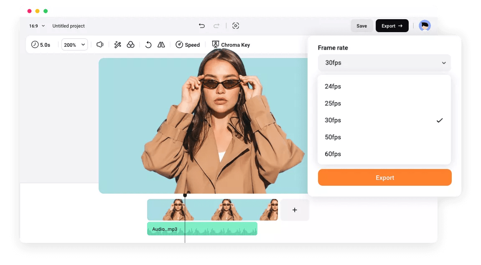Click the magic enhance wand icon
Screen dimensions: 481x265
(118, 45)
